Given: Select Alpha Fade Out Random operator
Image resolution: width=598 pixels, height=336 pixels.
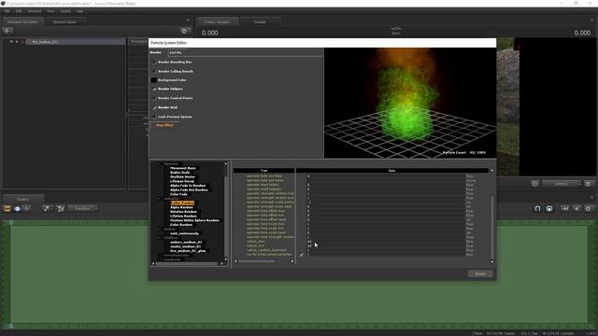Looking at the screenshot, I should pos(189,189).
